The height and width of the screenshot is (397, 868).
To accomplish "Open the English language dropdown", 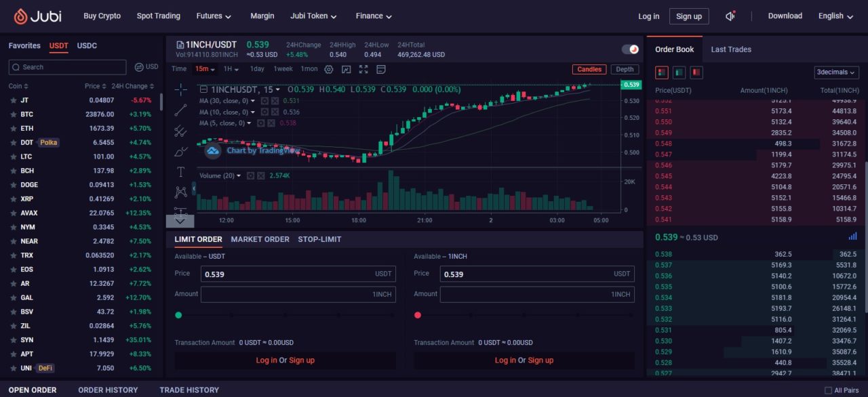I will click(836, 16).
